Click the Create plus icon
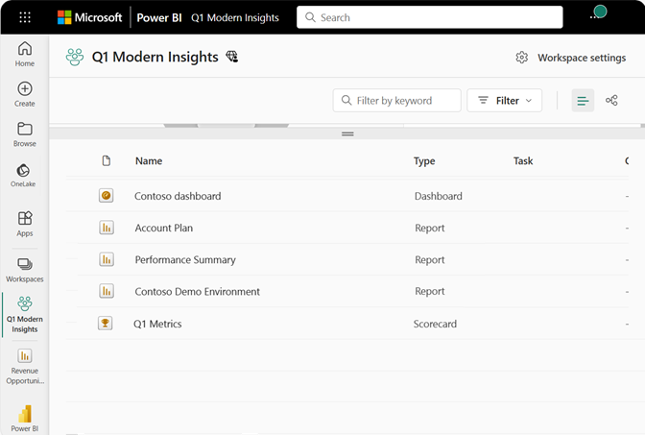This screenshot has height=435, width=645. pyautogui.click(x=25, y=94)
